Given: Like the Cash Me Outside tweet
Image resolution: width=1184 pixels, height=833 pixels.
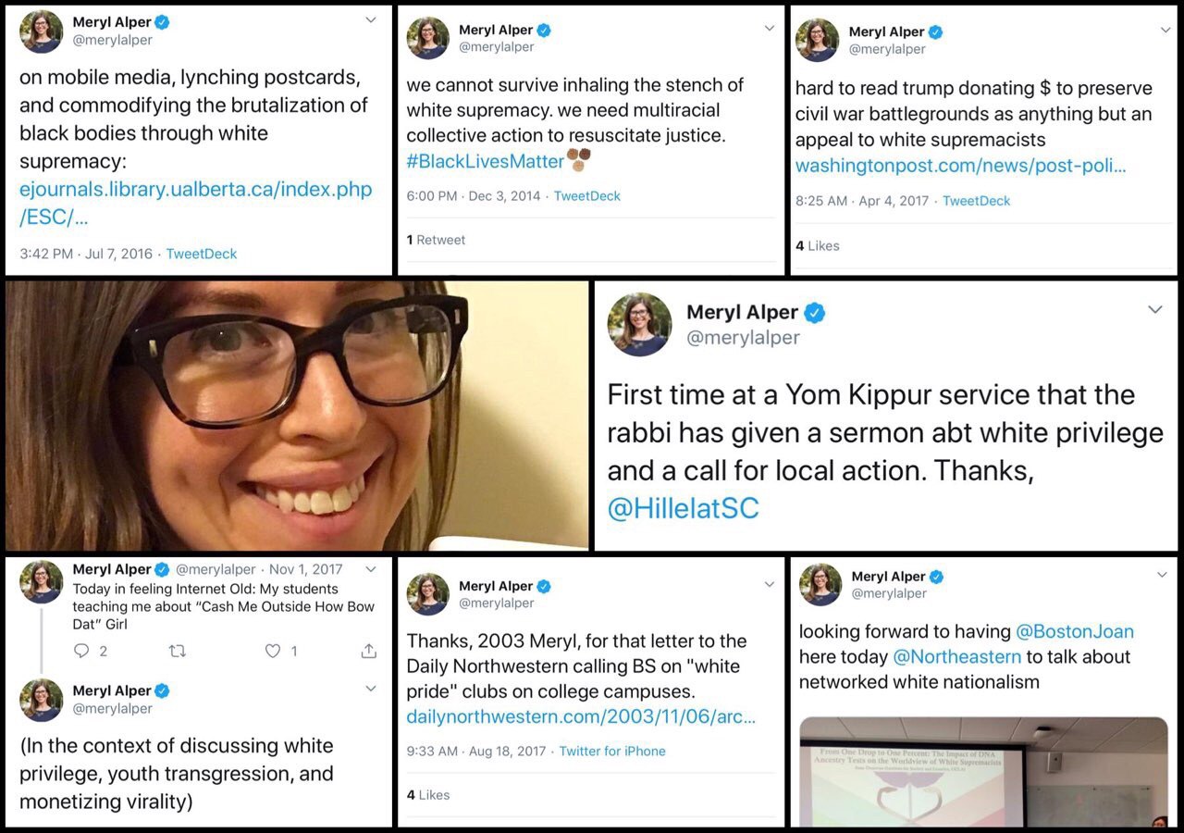Looking at the screenshot, I should (272, 652).
